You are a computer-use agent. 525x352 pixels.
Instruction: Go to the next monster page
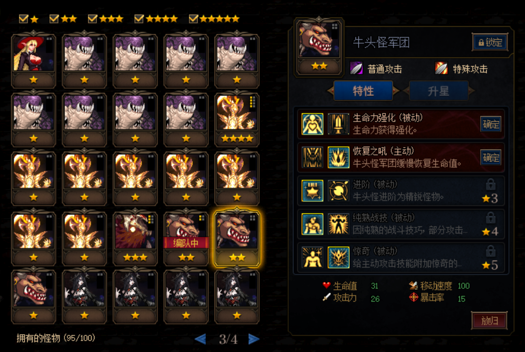[x=254, y=339]
